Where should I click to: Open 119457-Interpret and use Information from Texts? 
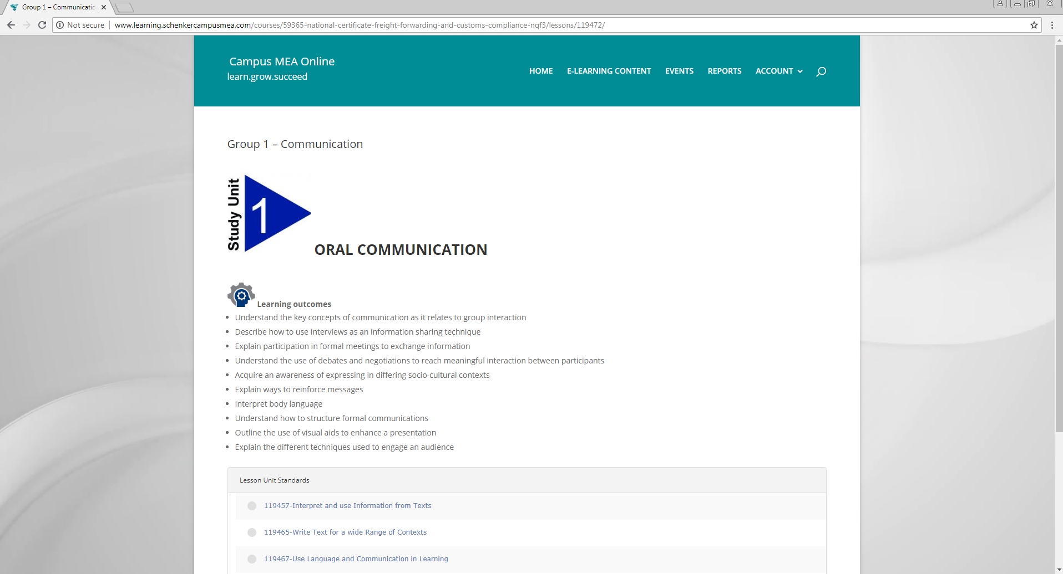(x=347, y=505)
